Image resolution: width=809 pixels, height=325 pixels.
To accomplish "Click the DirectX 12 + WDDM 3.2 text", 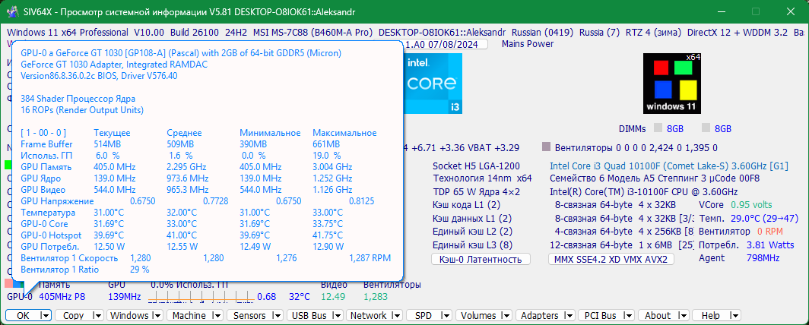I will pos(738,32).
